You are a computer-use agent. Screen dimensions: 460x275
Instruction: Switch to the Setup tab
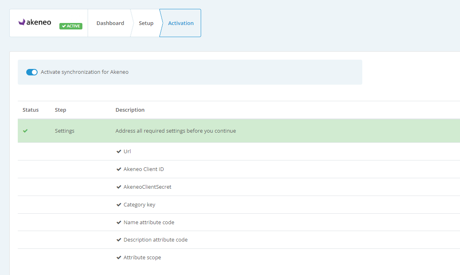coord(146,23)
